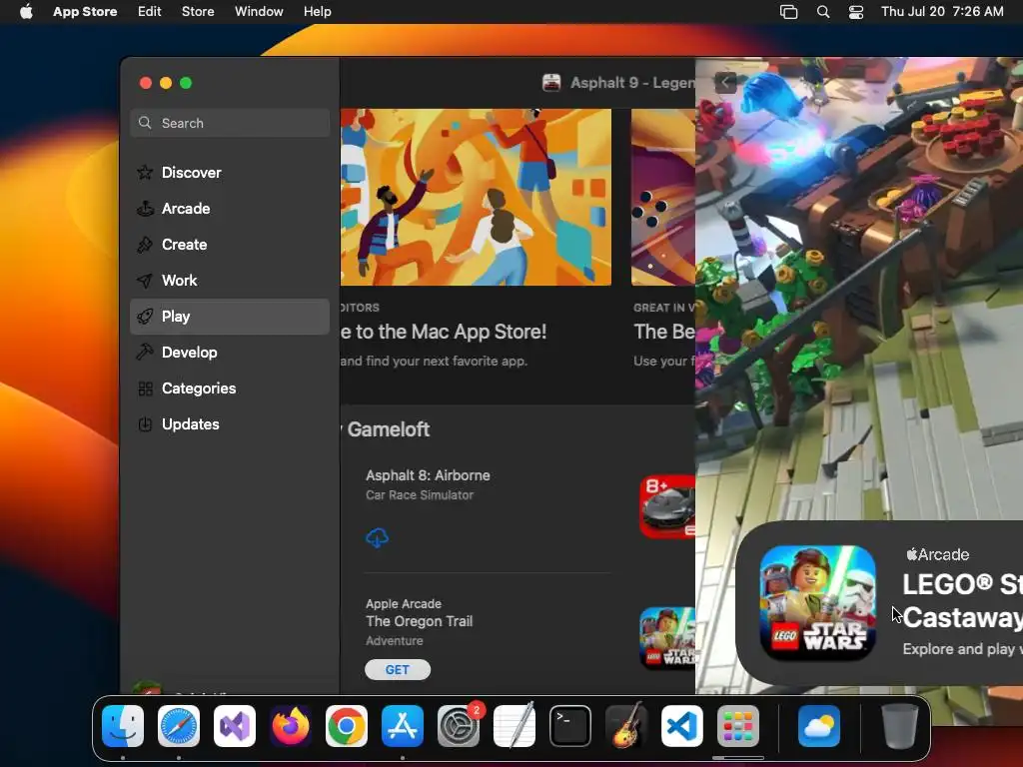The height and width of the screenshot is (767, 1023).
Task: Download Asphalt 8: Airborne via cloud icon
Action: pos(377,537)
